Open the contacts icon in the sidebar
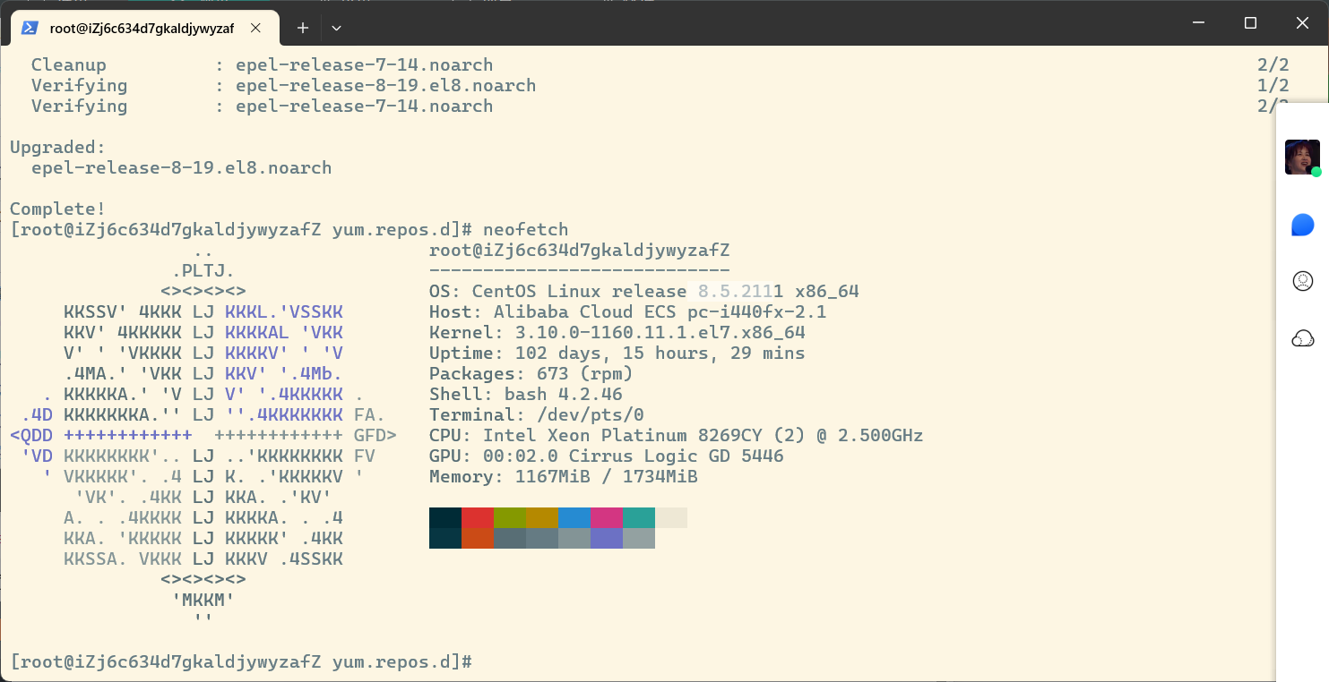The height and width of the screenshot is (682, 1329). click(x=1302, y=281)
